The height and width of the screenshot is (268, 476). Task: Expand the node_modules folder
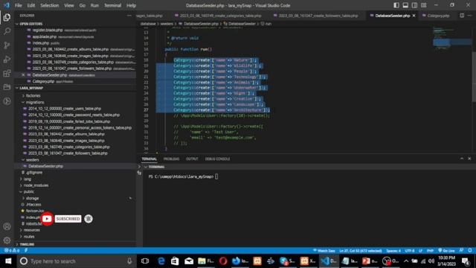(36, 185)
